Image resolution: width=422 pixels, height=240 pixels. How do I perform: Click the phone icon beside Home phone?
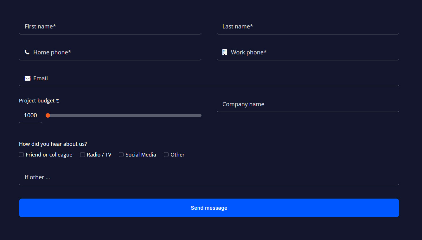[27, 52]
